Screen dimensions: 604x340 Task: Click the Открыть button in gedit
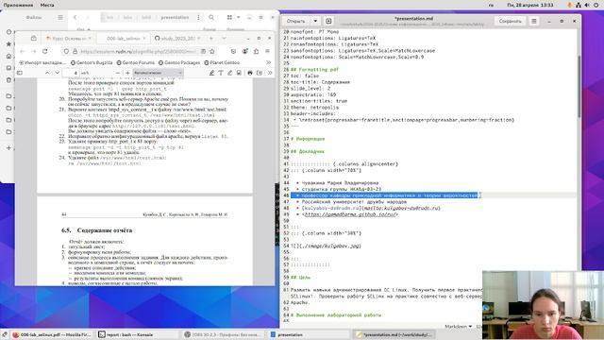coord(295,21)
